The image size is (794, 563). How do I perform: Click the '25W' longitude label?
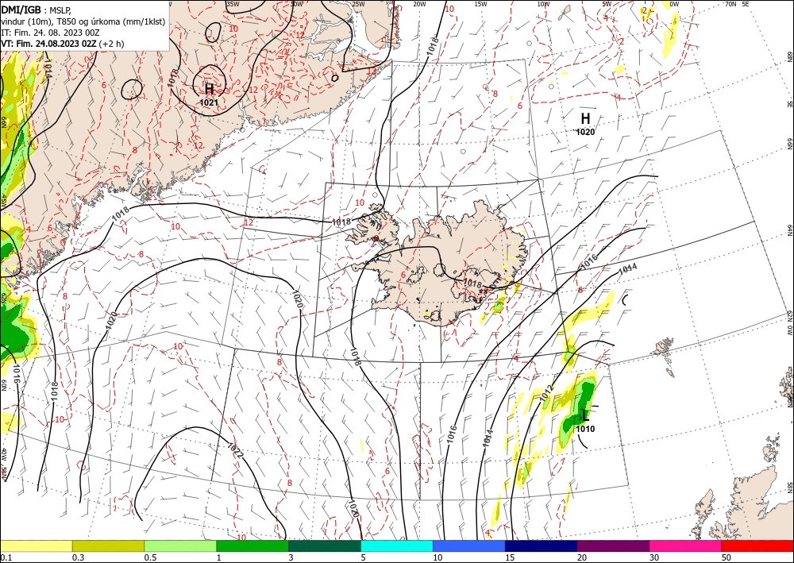357,4
